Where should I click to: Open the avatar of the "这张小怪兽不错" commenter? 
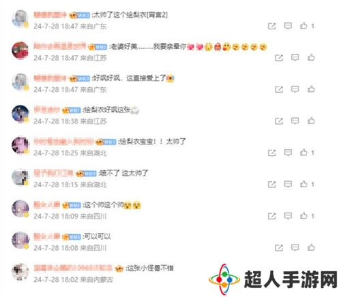[x=20, y=272]
